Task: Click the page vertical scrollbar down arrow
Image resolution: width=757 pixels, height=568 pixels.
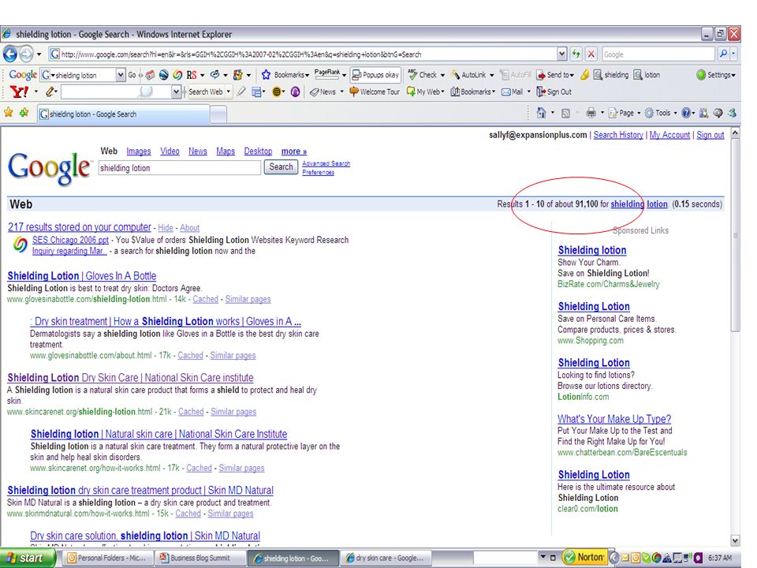Action: click(735, 540)
